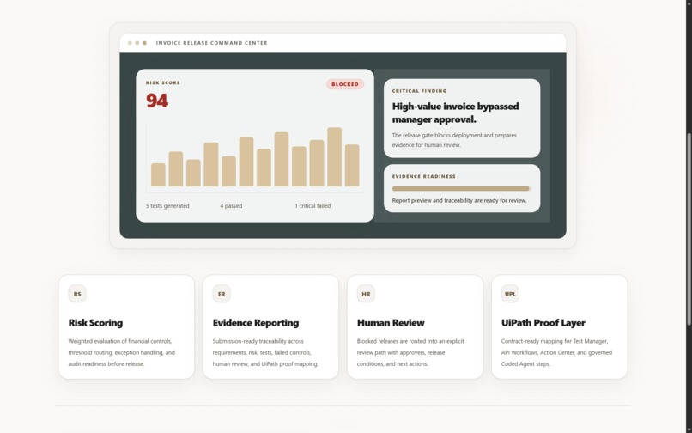Click the CRITICAL FINDING label
Screen dimensions: 692x433
point(419,91)
